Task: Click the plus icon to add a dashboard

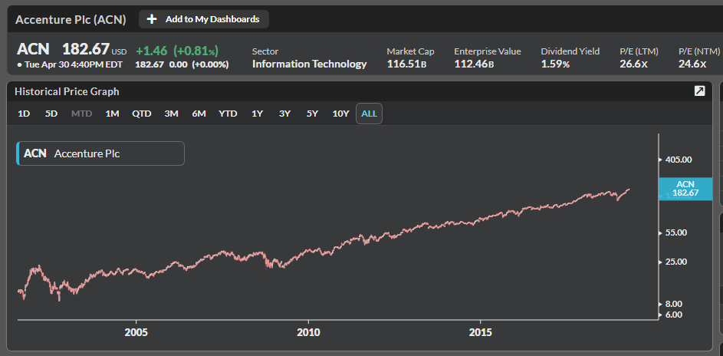Action: [x=152, y=19]
